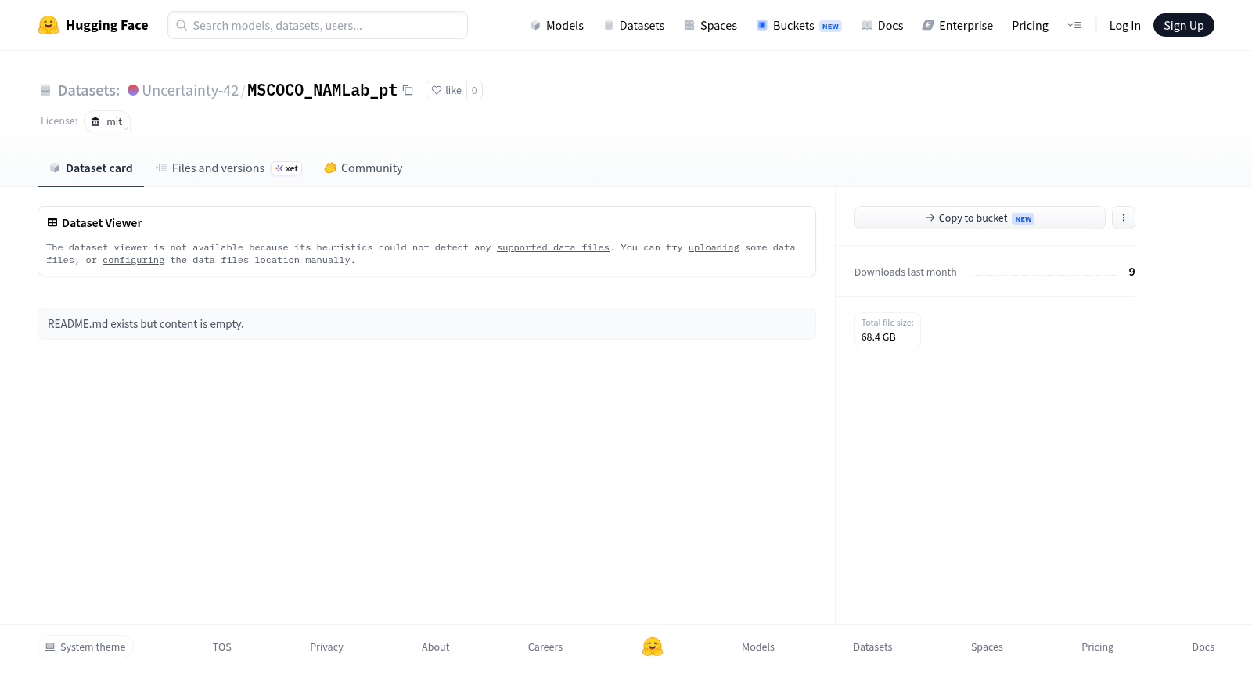Screen dimensions: 1252x674
Task: Switch to the Community tab
Action: 363,168
